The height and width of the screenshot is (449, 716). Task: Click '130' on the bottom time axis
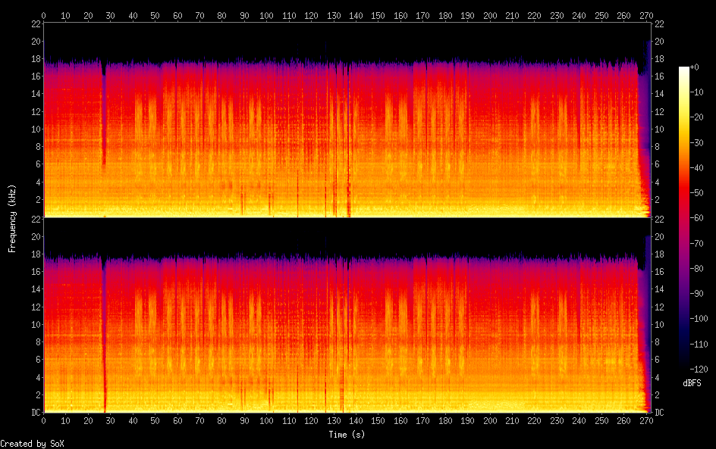coord(334,421)
